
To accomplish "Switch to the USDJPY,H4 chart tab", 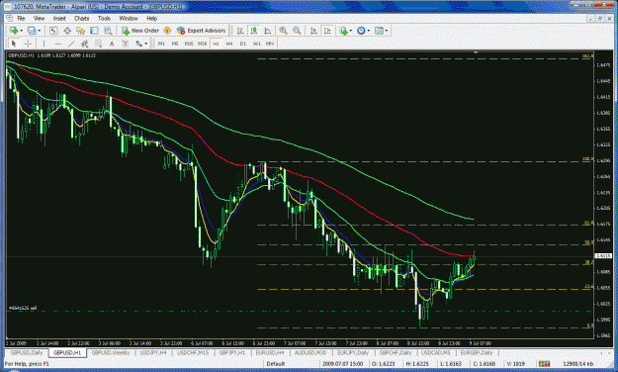I will click(153, 352).
